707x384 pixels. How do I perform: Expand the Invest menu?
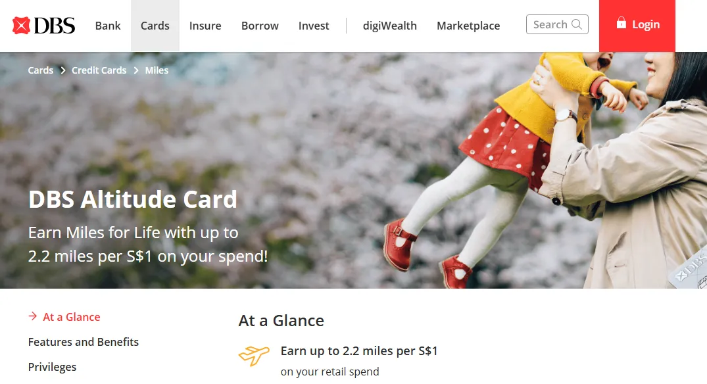314,26
